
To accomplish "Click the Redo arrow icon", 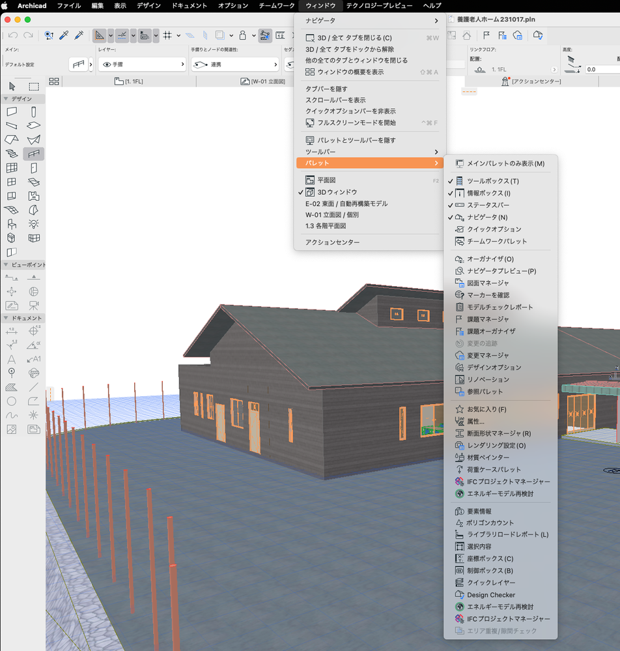I will 28,35.
